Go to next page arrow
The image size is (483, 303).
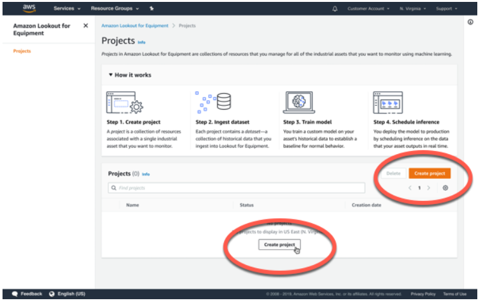pos(429,188)
